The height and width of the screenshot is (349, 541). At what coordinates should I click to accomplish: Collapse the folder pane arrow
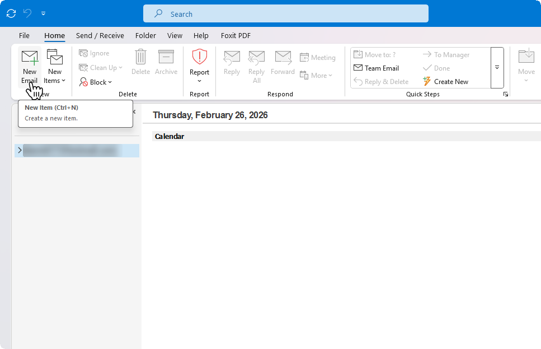tap(134, 111)
